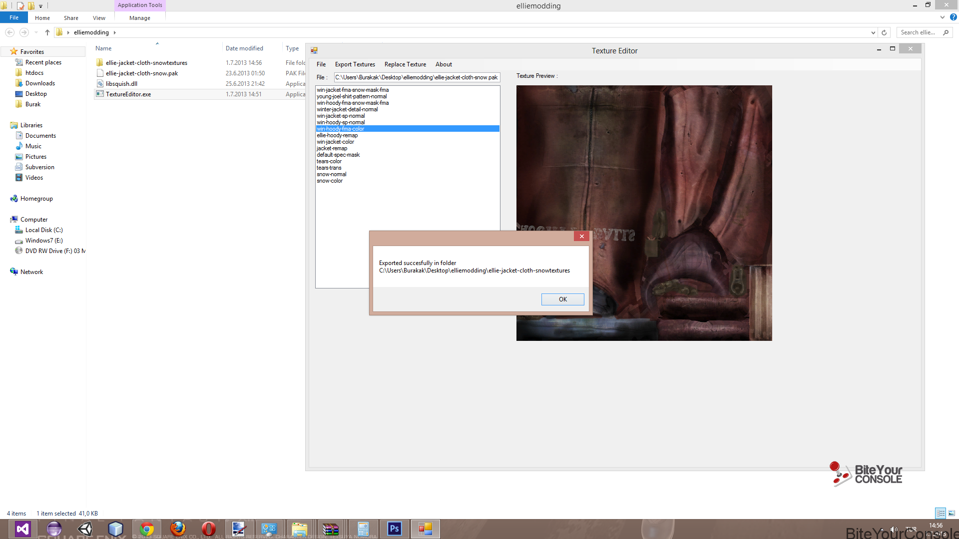The height and width of the screenshot is (539, 959).
Task: Open the Export Textures menu
Action: click(355, 64)
